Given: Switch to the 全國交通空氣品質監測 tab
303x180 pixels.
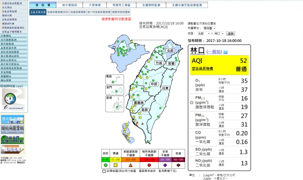Looking at the screenshot, I should (187, 5).
